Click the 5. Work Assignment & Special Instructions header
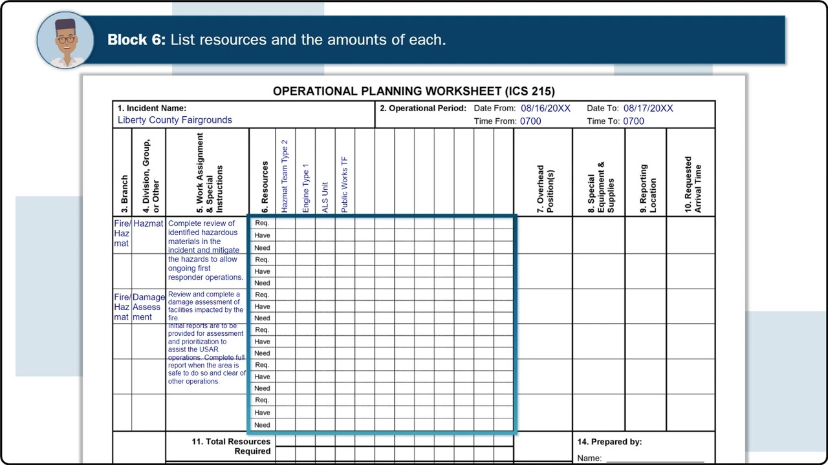Screen dimensions: 828x465 point(209,173)
